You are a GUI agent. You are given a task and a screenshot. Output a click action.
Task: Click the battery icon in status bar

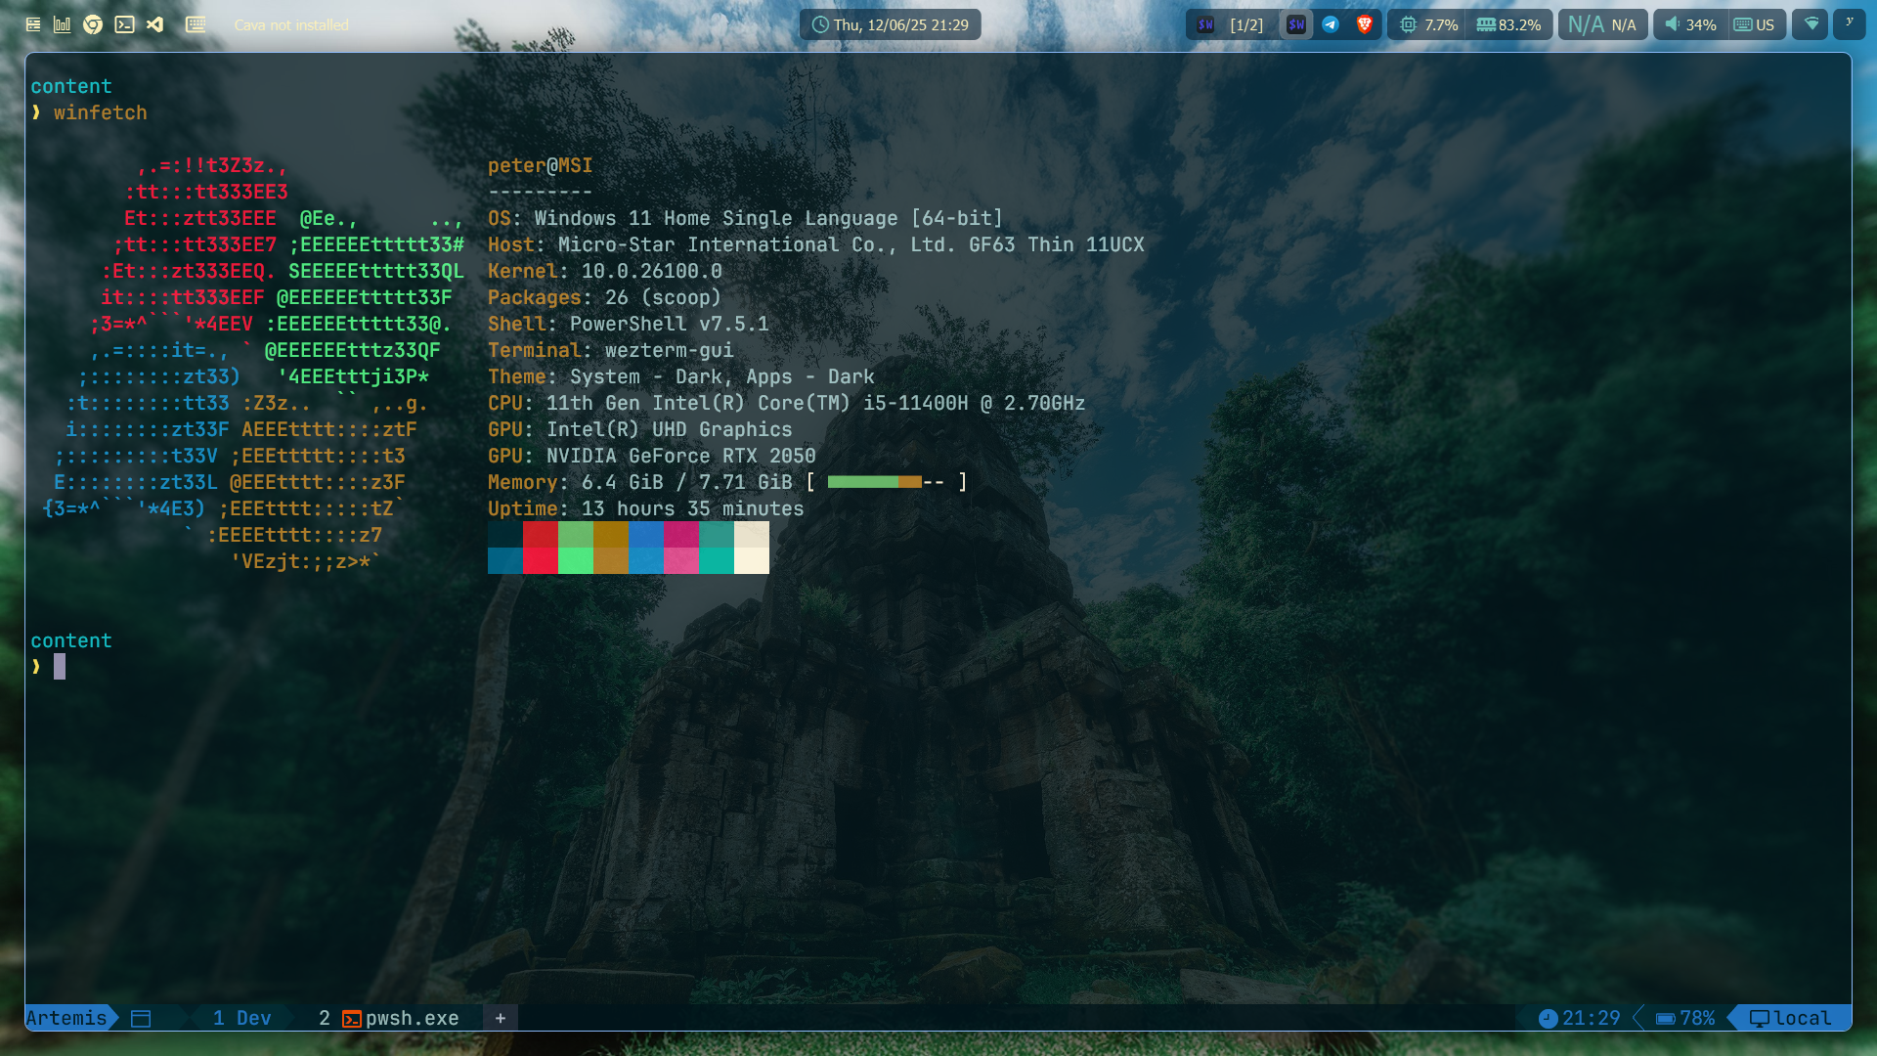pyautogui.click(x=1665, y=1019)
